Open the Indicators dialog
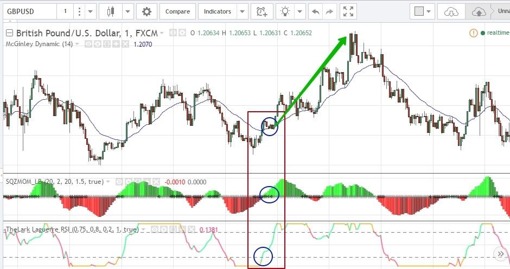 coord(217,12)
